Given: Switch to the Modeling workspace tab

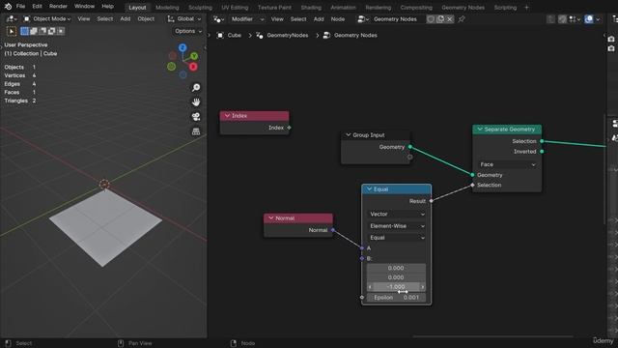Looking at the screenshot, I should pyautogui.click(x=167, y=7).
